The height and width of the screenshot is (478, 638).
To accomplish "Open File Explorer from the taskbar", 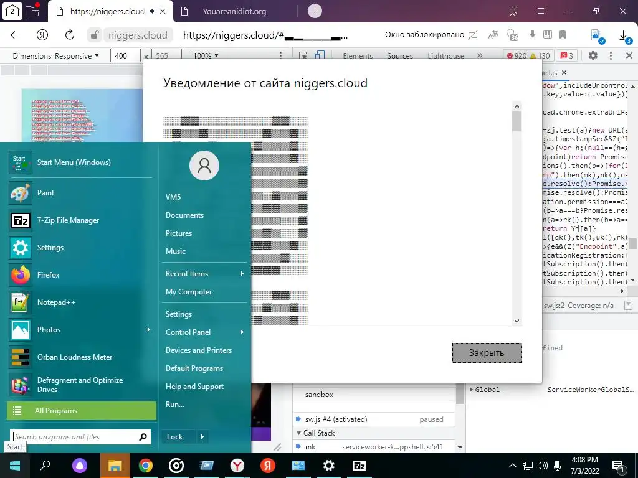I will 115,466.
